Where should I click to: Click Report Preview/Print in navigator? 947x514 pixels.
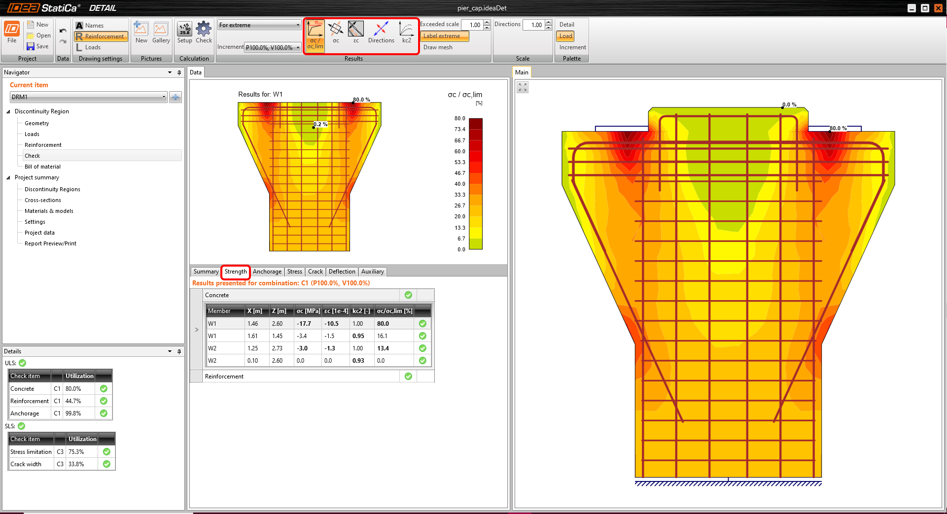[x=50, y=243]
